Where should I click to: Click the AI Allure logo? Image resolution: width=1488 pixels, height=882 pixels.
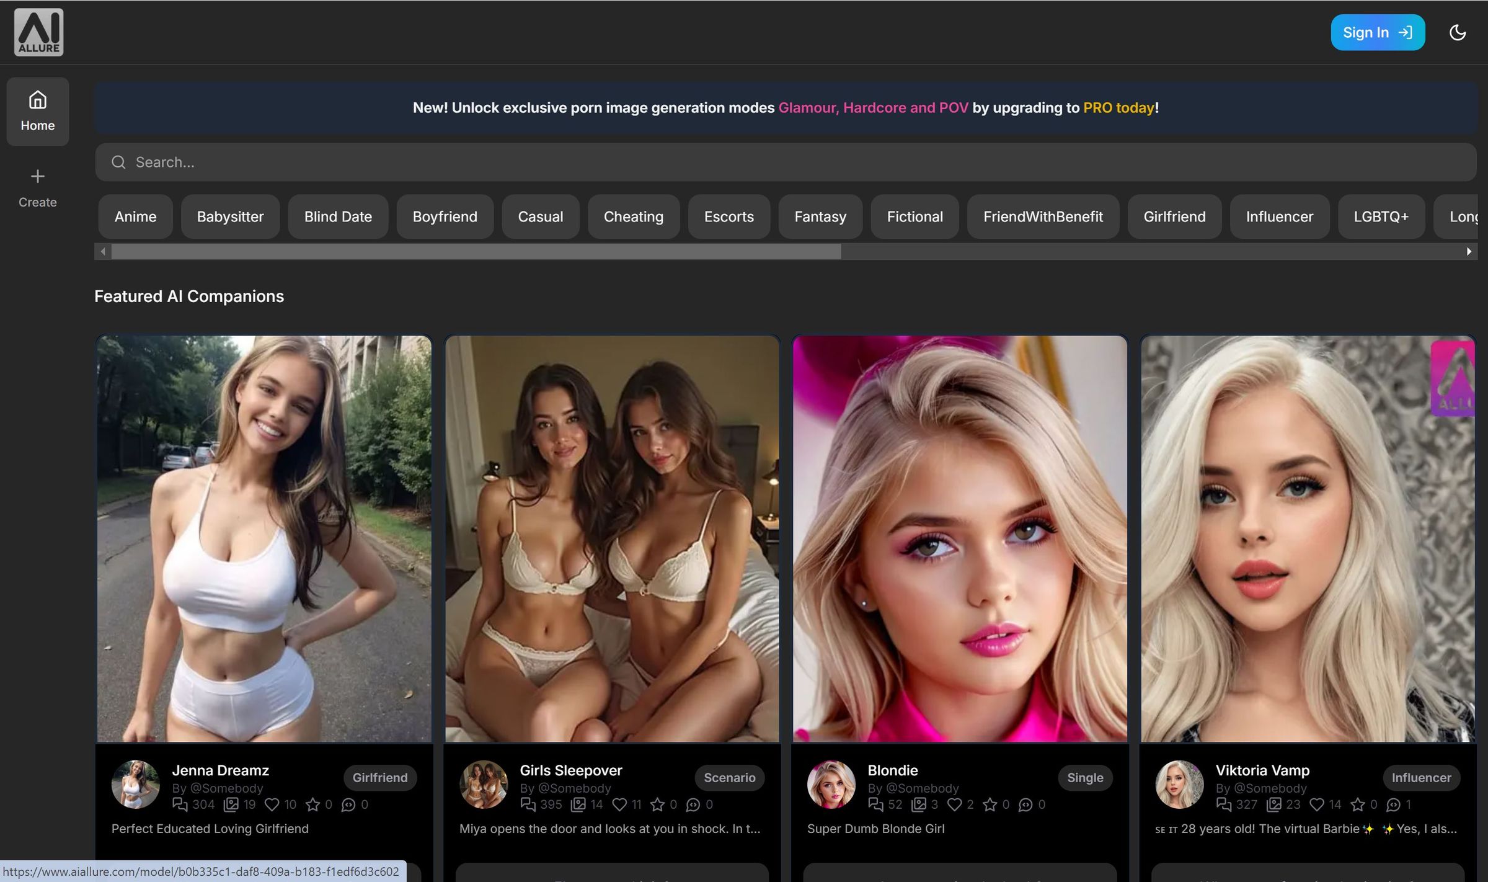tap(38, 32)
